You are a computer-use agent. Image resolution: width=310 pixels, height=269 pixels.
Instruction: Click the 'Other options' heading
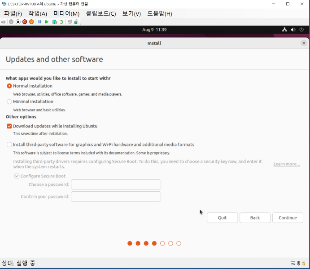pyautogui.click(x=21, y=117)
